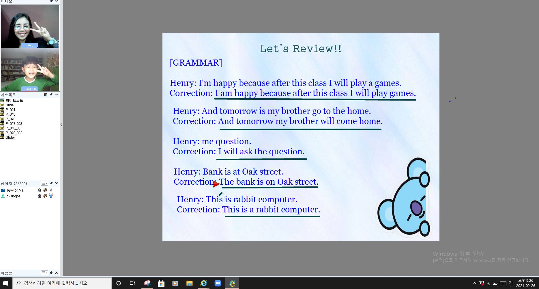The height and width of the screenshot is (289, 539).
Task: Select P_047_002 in the materials list
Action: [x=14, y=124]
